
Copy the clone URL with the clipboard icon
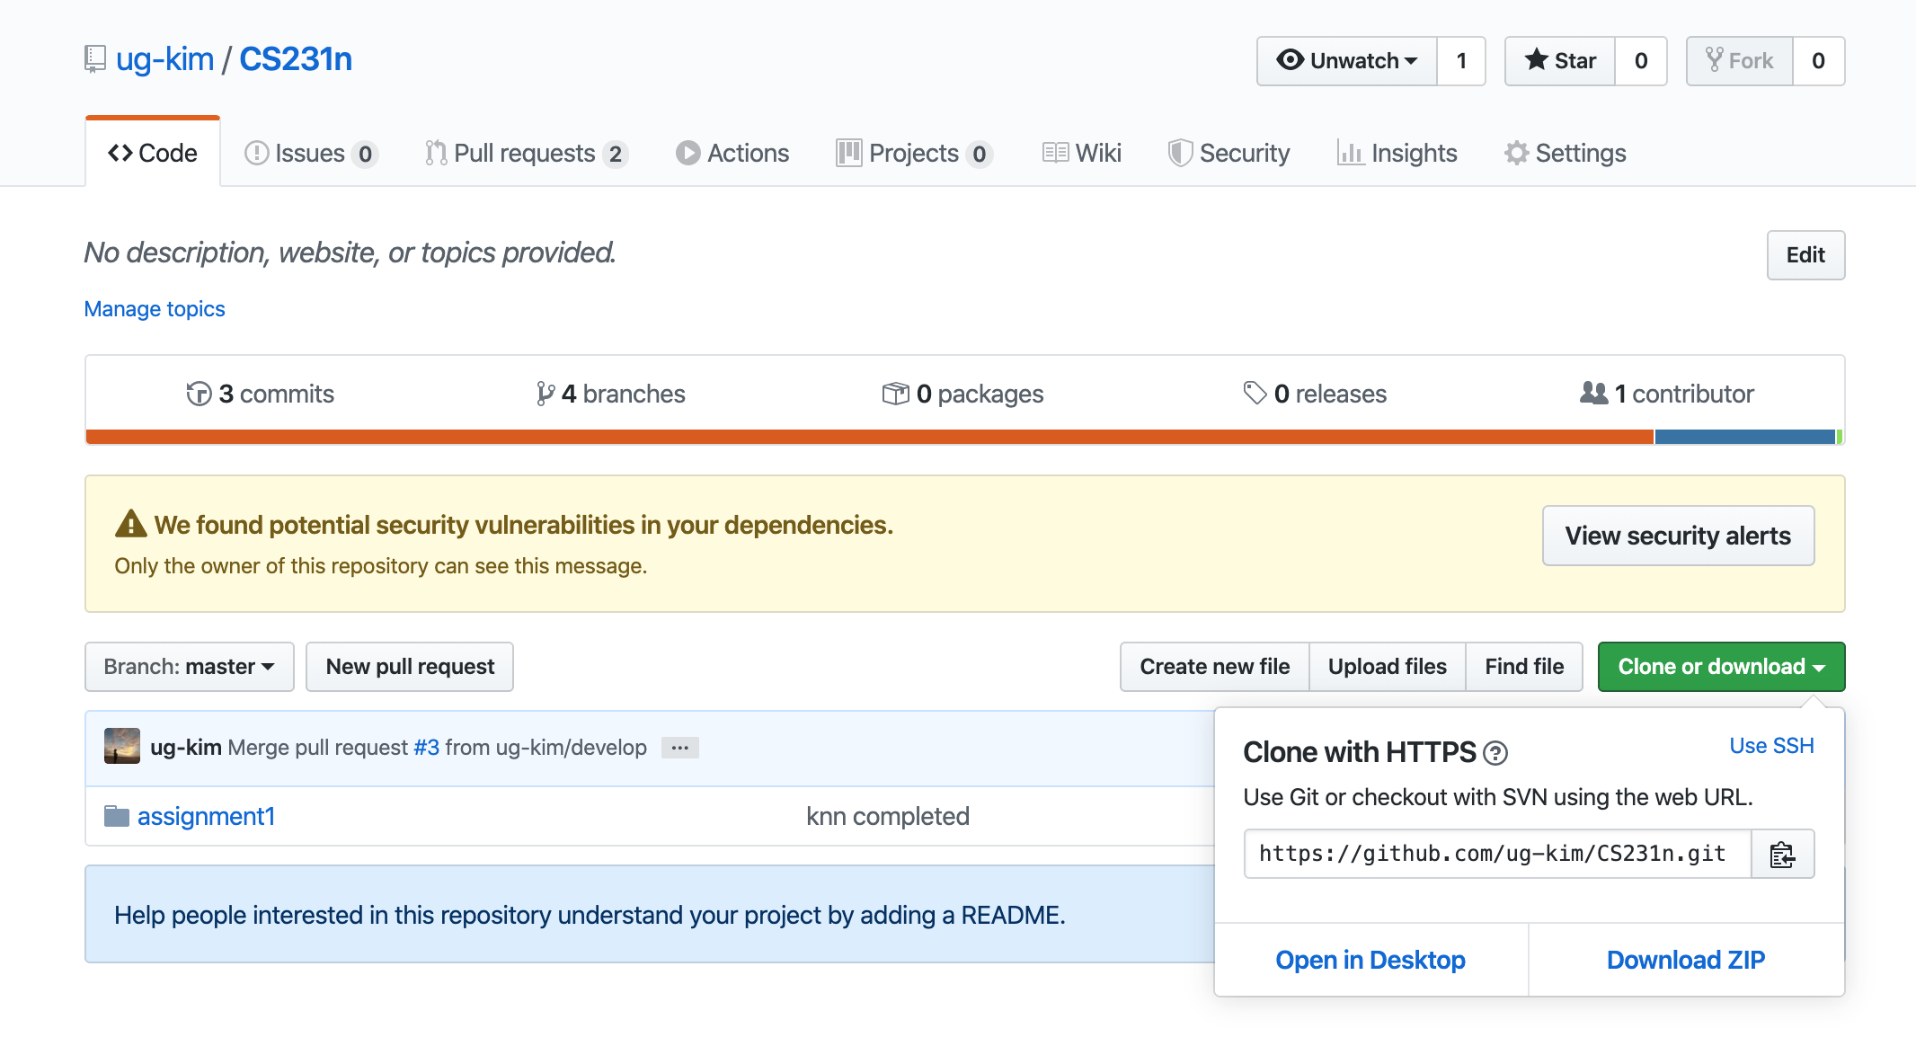click(x=1782, y=855)
